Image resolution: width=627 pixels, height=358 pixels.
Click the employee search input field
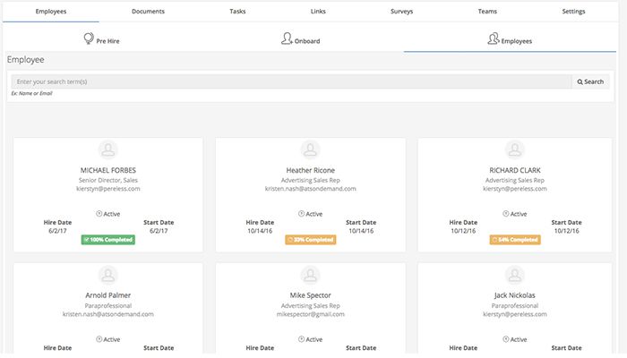coord(291,81)
